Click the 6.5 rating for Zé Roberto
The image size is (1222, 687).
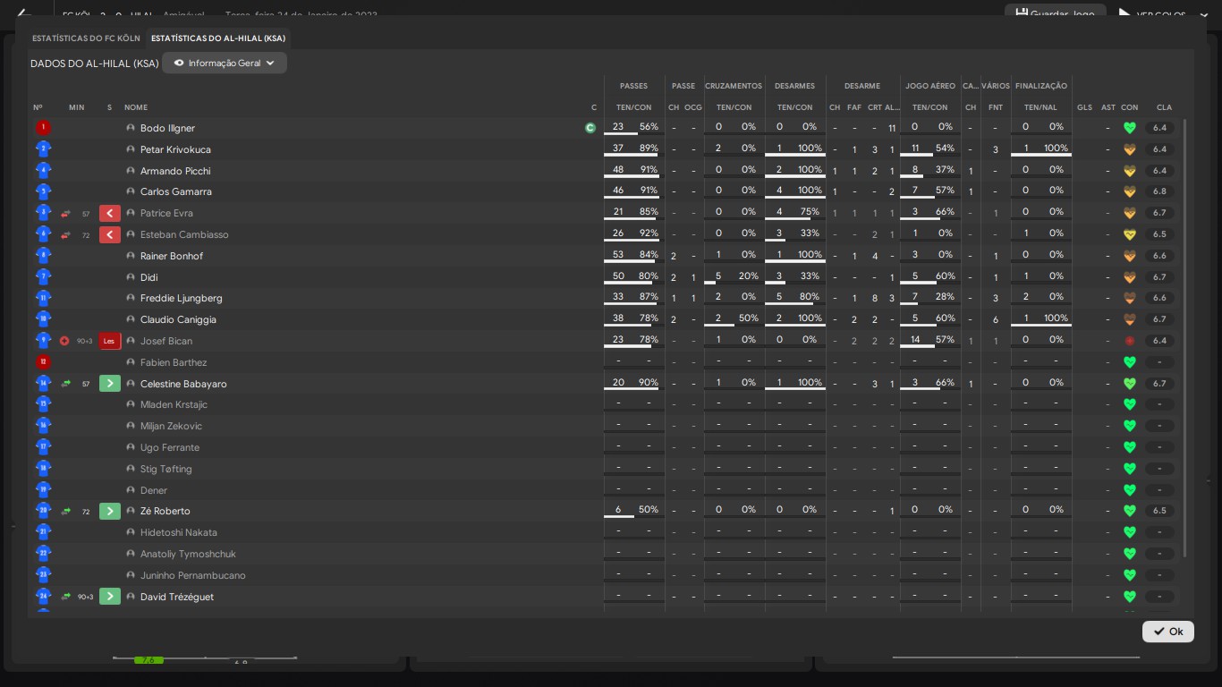click(1159, 511)
